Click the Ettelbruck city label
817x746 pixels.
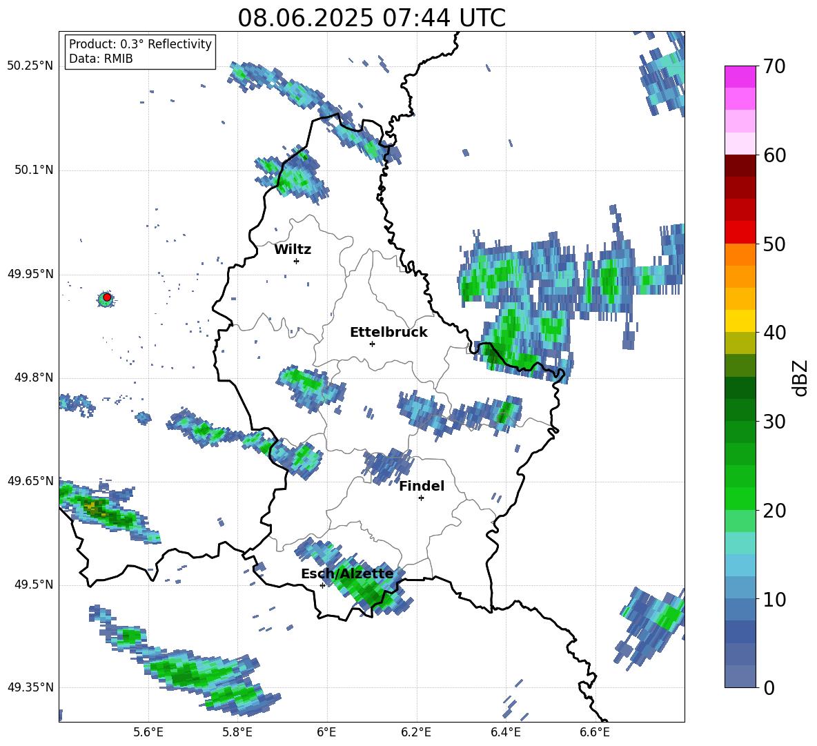[388, 333]
